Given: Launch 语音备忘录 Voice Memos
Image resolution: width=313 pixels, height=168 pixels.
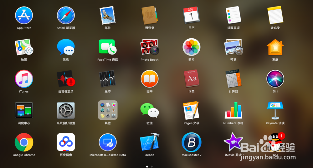Looking at the screenshot, I should pyautogui.click(x=66, y=79).
